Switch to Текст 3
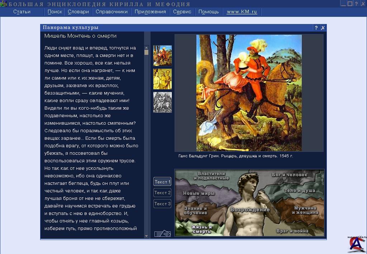 tap(162, 204)
